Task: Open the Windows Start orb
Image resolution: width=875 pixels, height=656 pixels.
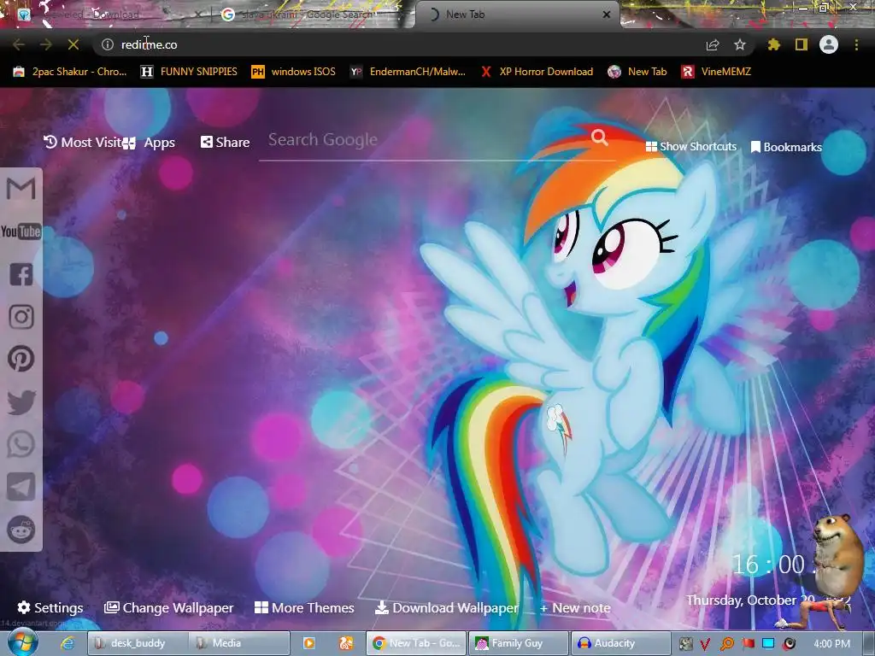Action: coord(22,642)
